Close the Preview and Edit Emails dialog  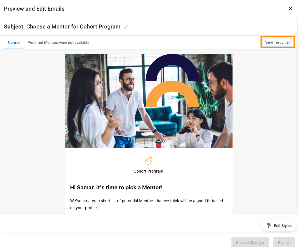tap(290, 9)
